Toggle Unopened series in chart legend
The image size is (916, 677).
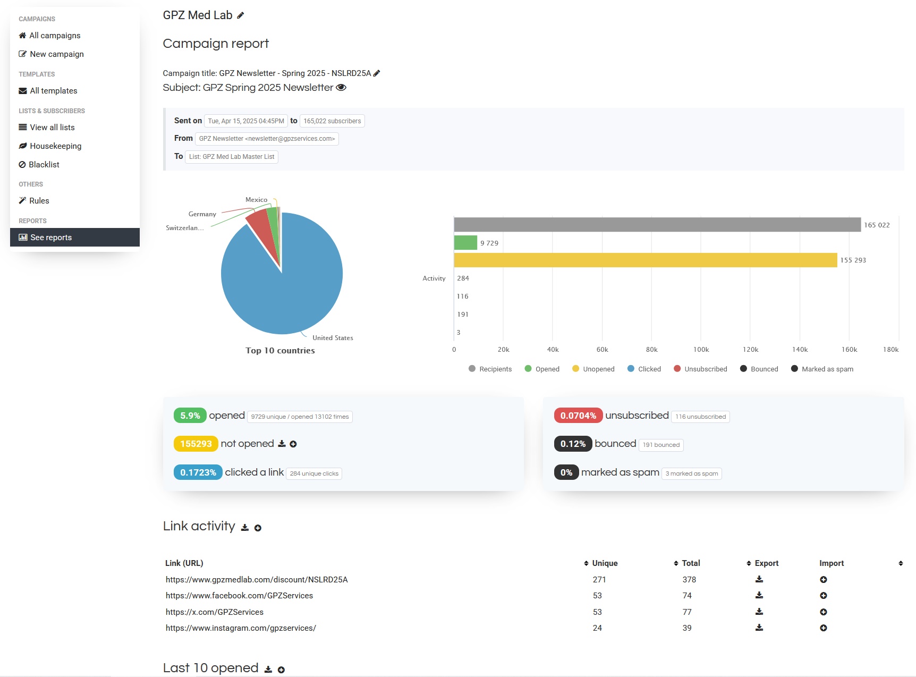(x=593, y=369)
